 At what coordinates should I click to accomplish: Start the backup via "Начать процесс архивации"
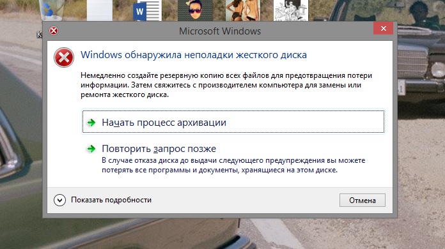point(233,122)
